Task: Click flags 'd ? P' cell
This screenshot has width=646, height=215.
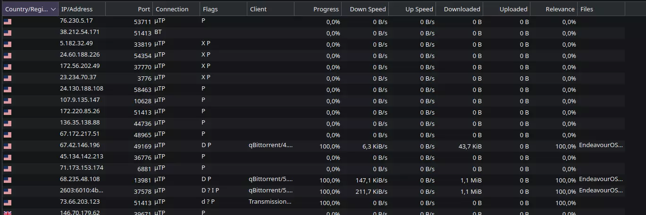Action: pos(208,202)
